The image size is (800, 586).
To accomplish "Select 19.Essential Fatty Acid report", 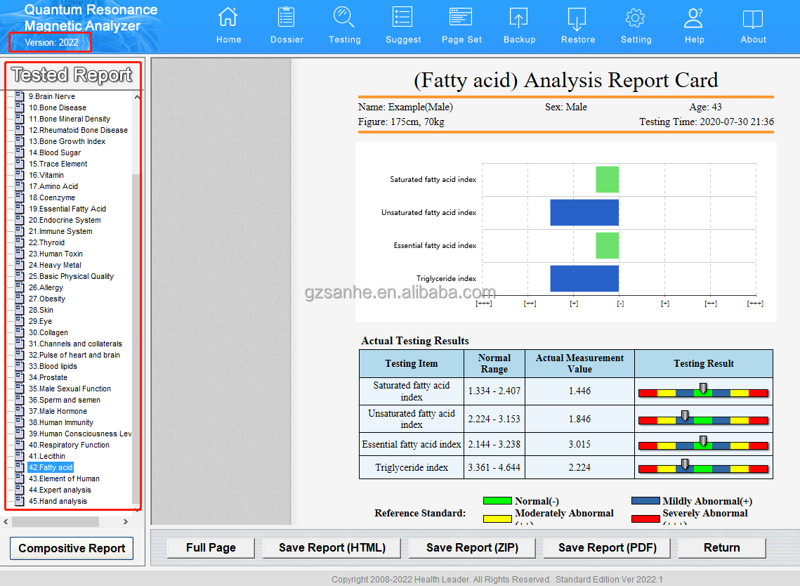I will (67, 209).
